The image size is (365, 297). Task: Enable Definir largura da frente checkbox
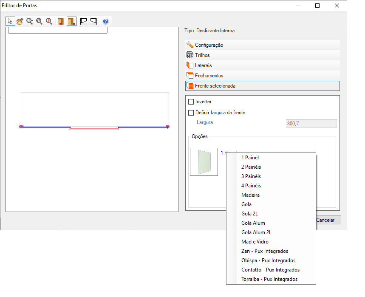click(x=191, y=113)
